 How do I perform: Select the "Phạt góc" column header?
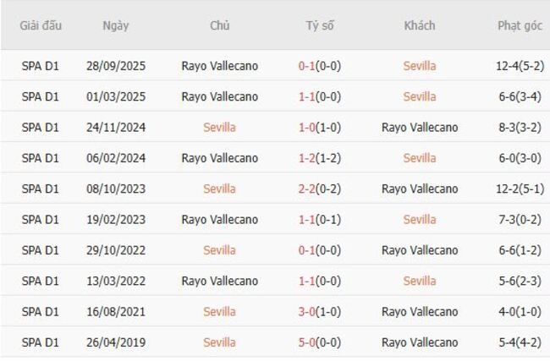(520, 25)
